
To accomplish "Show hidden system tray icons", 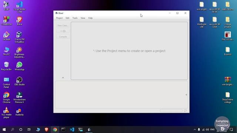I will click(195, 130).
